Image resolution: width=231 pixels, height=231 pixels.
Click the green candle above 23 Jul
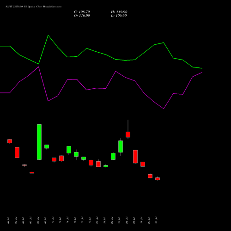tap(121, 146)
